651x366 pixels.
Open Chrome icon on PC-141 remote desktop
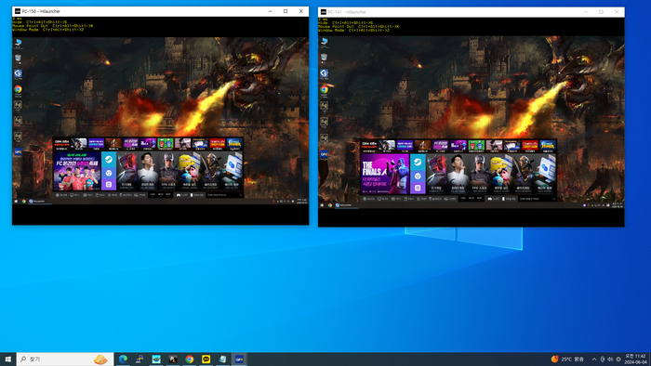[325, 89]
